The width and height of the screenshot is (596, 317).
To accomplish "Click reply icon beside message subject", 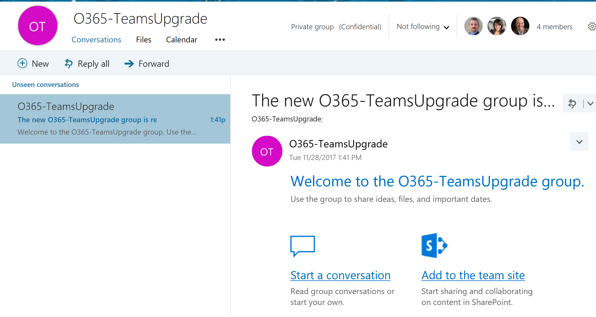I will tap(572, 104).
